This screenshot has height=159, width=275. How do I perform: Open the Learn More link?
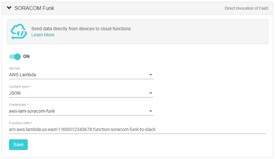tap(43, 35)
